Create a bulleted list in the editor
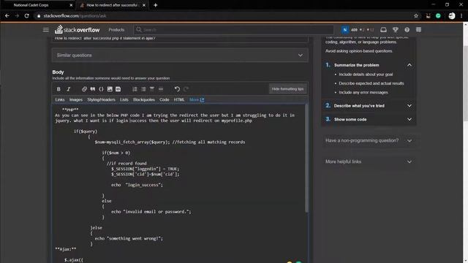The width and height of the screenshot is (468, 263). [x=143, y=89]
